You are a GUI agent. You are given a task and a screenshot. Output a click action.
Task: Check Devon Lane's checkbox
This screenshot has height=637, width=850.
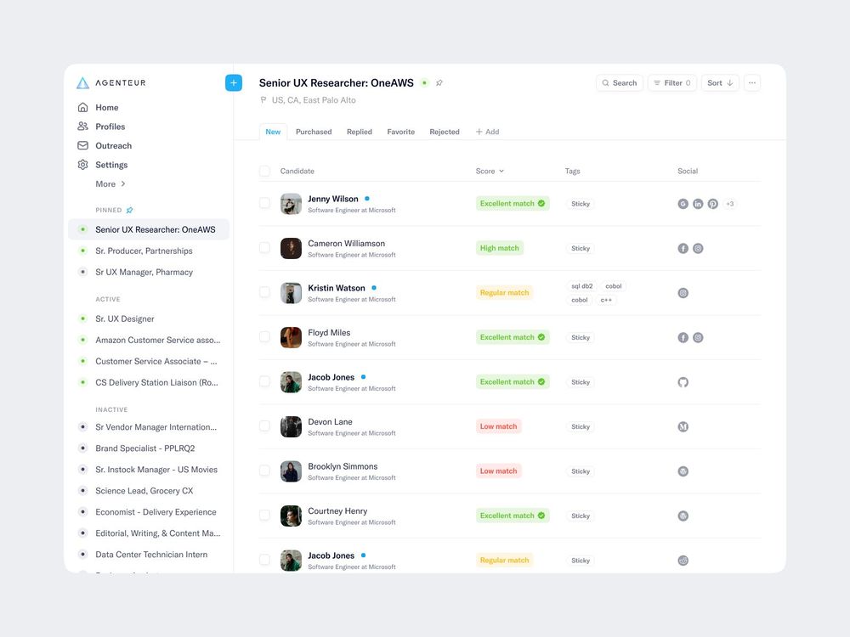(x=264, y=426)
